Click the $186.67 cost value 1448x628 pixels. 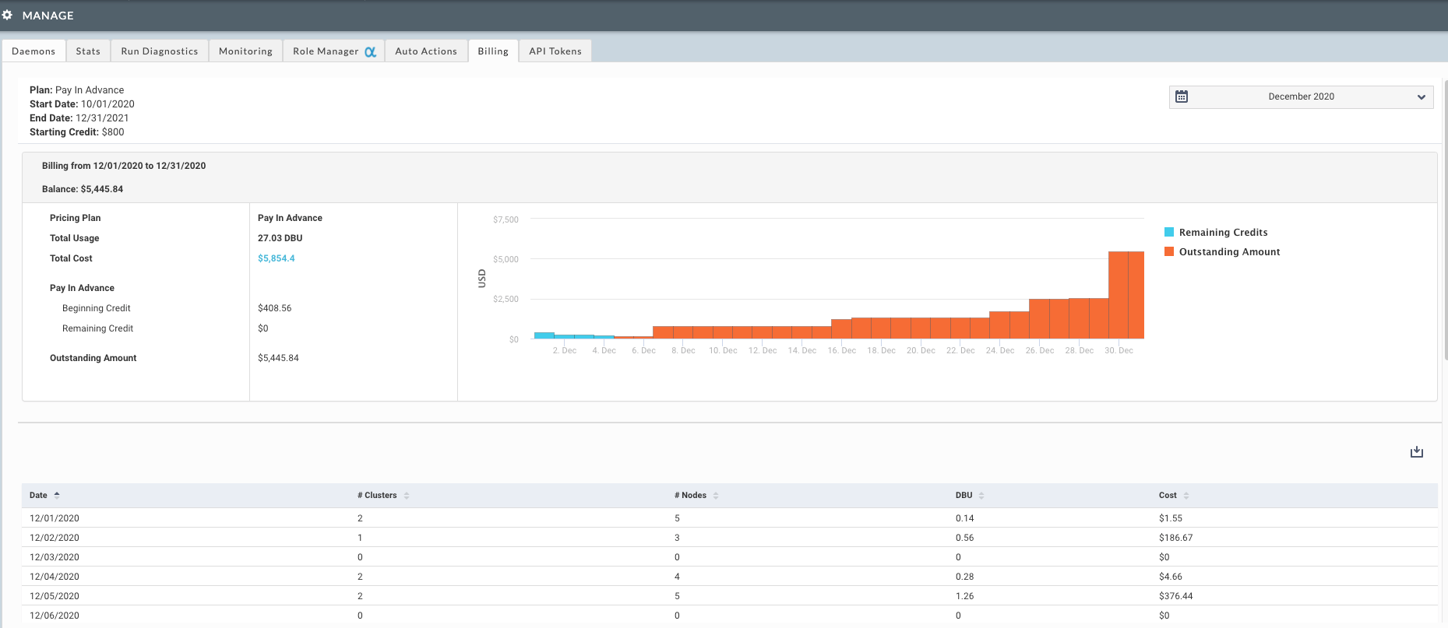tap(1175, 538)
